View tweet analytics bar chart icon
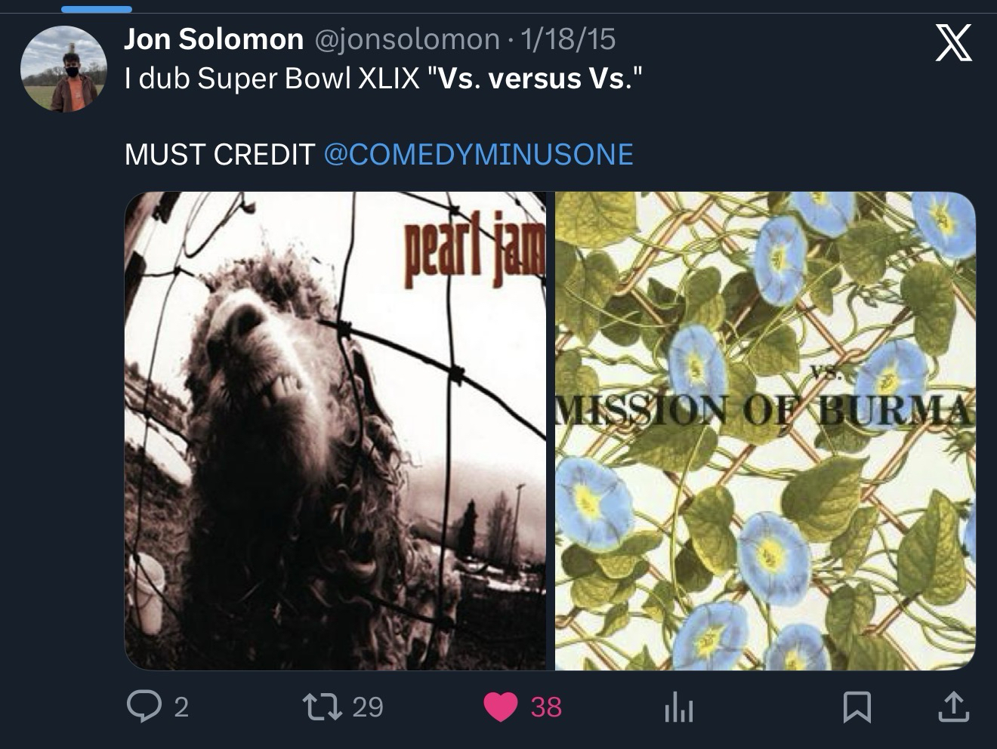 click(679, 707)
